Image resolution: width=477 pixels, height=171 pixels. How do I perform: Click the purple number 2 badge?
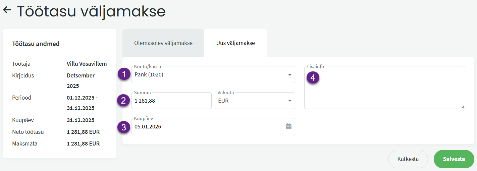pyautogui.click(x=123, y=101)
